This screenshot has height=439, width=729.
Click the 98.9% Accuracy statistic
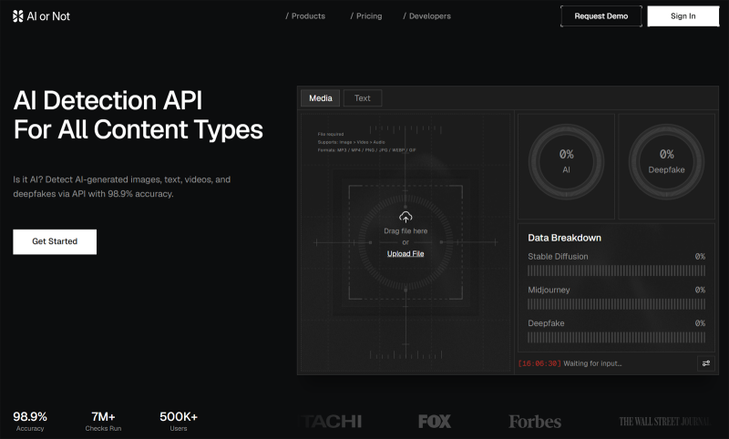tap(30, 422)
